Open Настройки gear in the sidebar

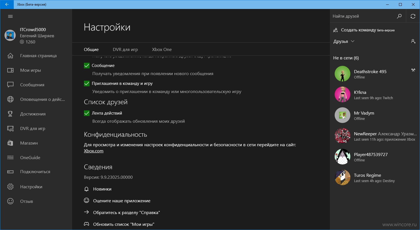pyautogui.click(x=36, y=187)
